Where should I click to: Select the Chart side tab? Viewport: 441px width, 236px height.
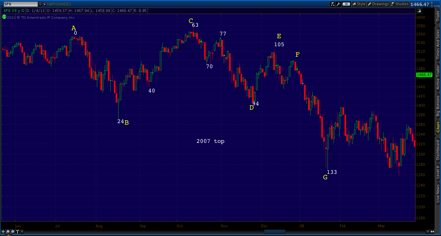coord(438,127)
